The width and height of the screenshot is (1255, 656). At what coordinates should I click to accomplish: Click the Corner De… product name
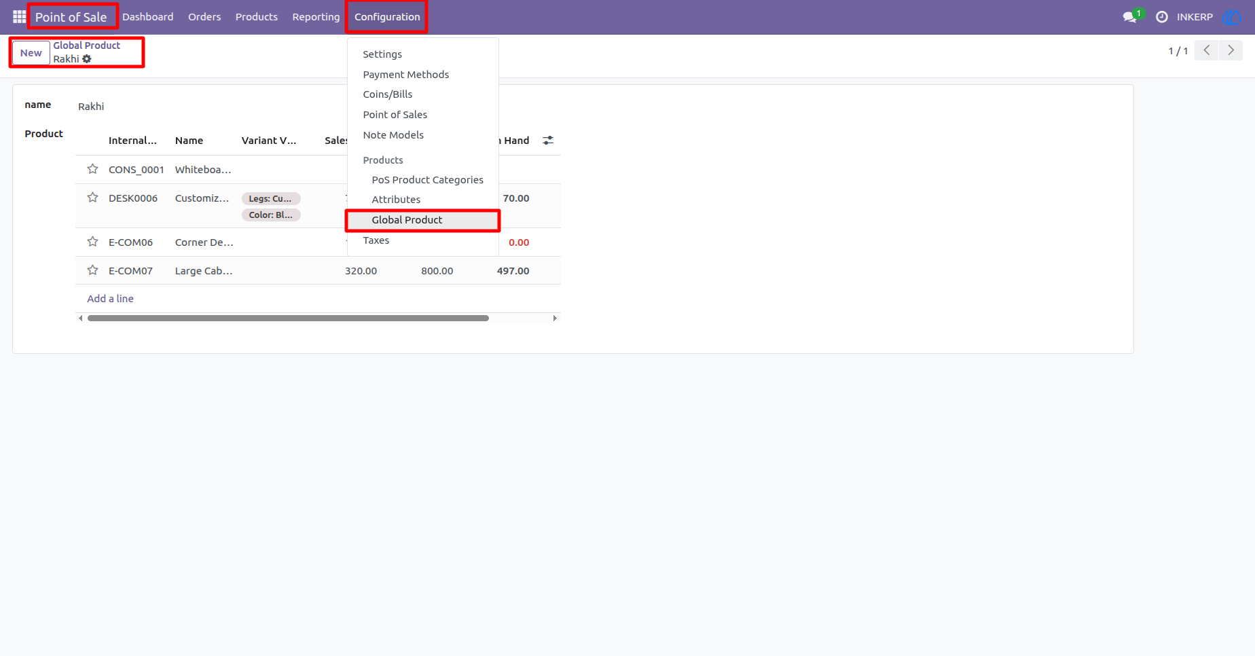click(x=204, y=242)
